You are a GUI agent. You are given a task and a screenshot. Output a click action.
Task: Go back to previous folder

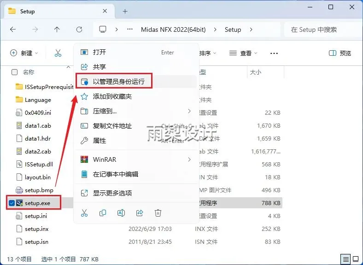point(13,29)
